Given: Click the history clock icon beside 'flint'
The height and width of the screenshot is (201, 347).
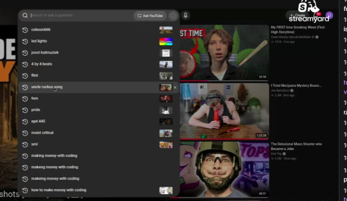Looking at the screenshot, I should [x=25, y=75].
